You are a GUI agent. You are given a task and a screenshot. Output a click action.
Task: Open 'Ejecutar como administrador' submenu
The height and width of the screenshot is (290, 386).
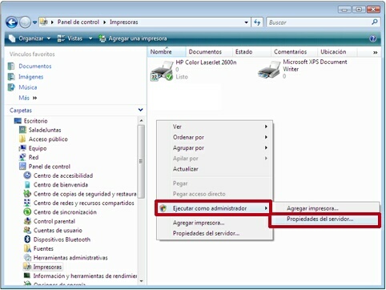pos(214,208)
